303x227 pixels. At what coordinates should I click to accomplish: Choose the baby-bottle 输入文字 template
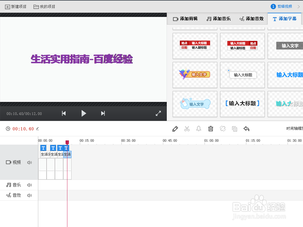point(195,104)
